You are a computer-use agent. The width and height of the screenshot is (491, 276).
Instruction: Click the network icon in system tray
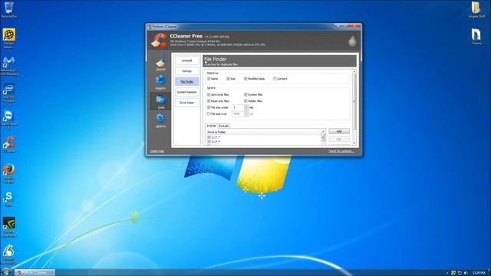click(x=460, y=273)
